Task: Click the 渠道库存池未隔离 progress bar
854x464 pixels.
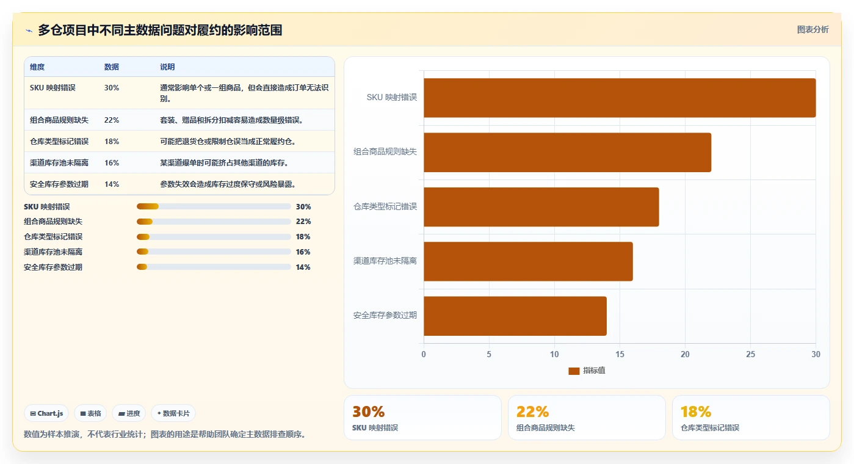Action: 214,252
